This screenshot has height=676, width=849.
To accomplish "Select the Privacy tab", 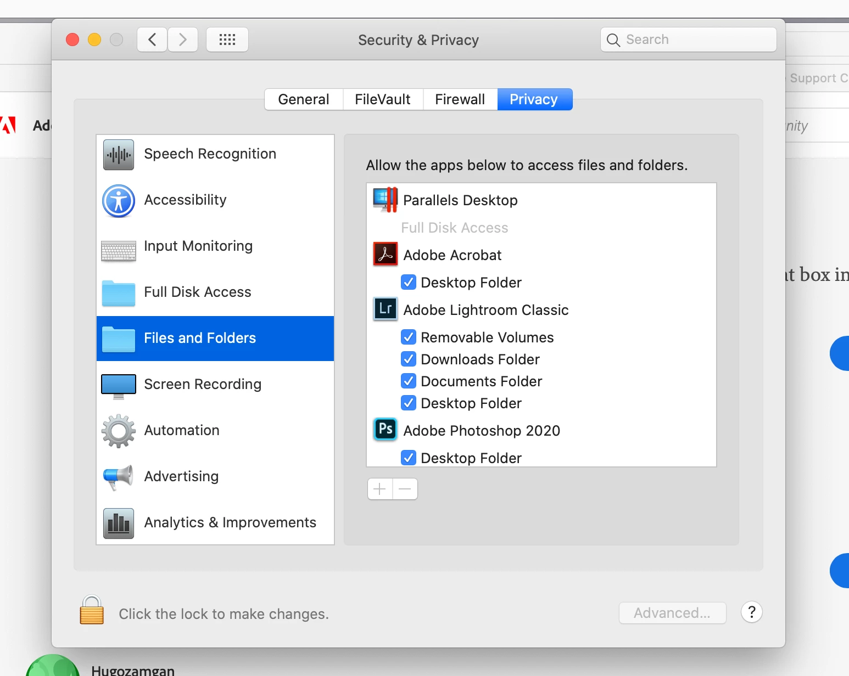I will pos(534,99).
